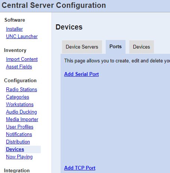
Task: Switch to the Device Servers tab
Action: tap(82, 47)
